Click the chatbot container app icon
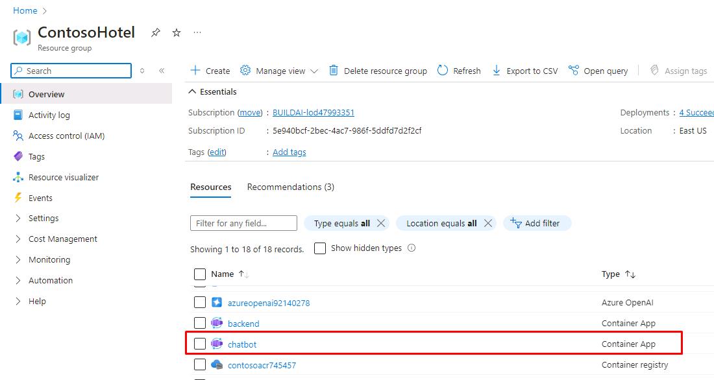 coord(217,344)
